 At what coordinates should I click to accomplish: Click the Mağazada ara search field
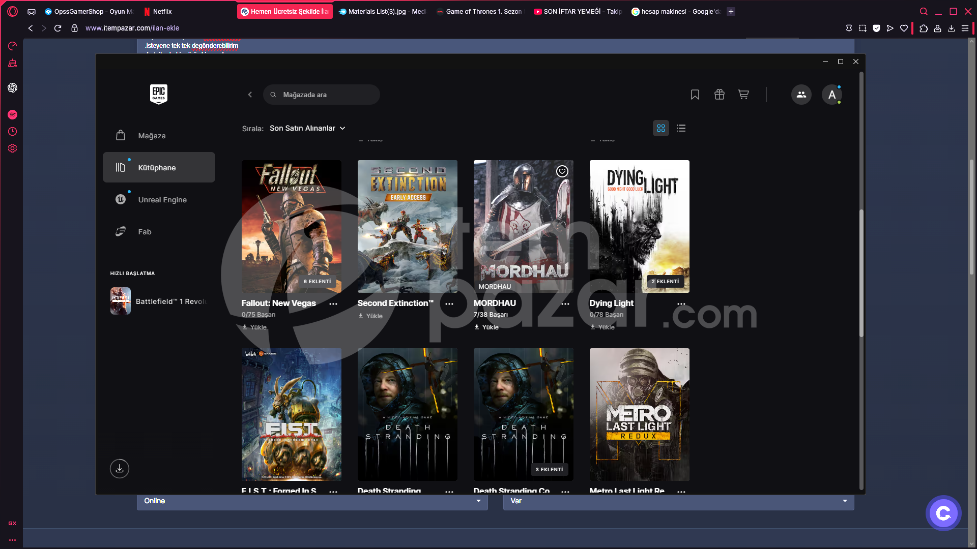[322, 95]
